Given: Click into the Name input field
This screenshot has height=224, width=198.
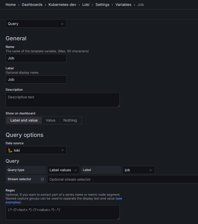Looking at the screenshot, I should pyautogui.click(x=36, y=58).
